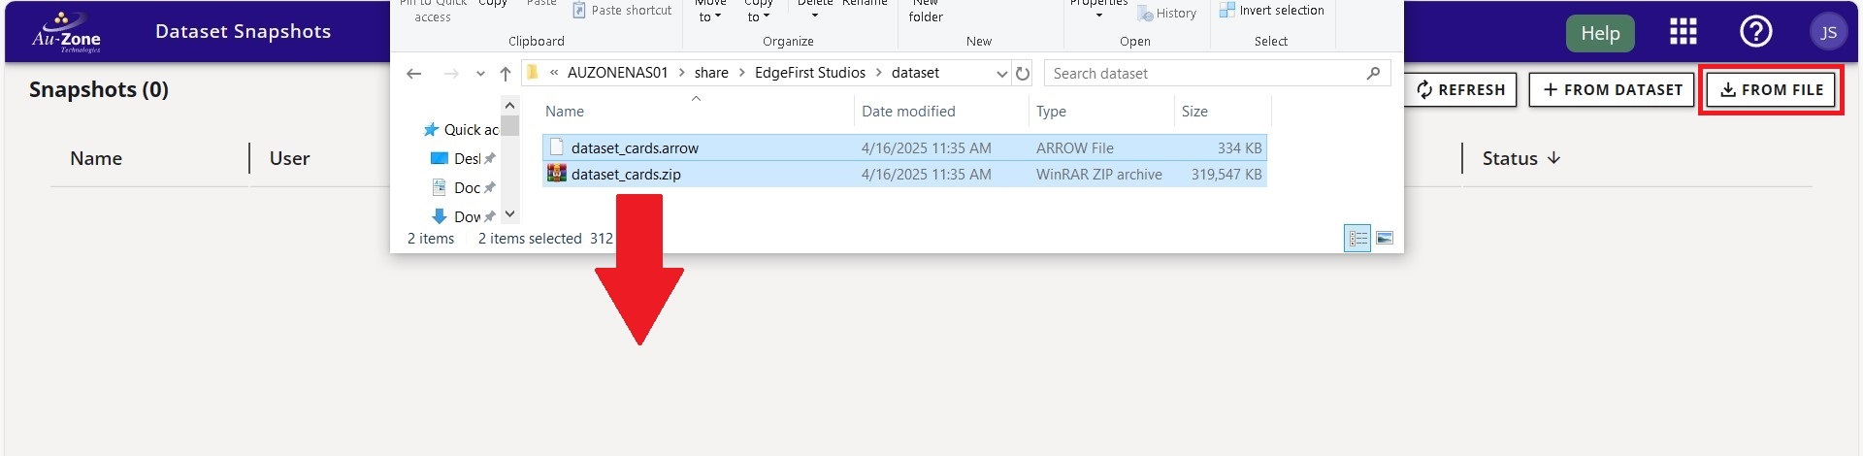Screen dimensions: 1863x456
Task: Click the 319,547 KB size cell
Action: click(1226, 175)
